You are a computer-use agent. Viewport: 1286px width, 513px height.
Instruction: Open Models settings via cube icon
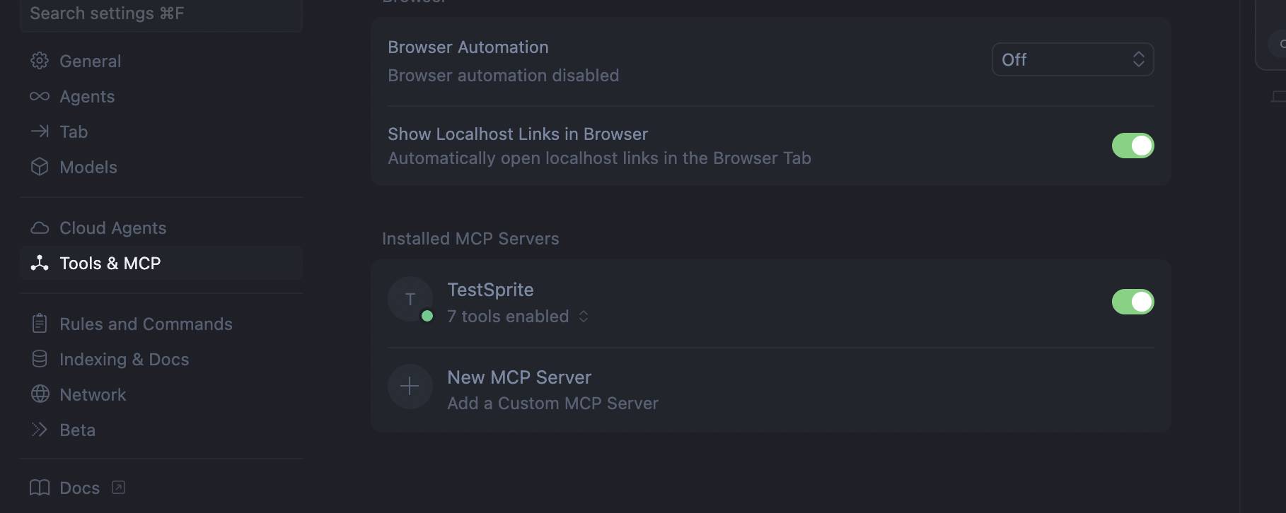point(40,167)
